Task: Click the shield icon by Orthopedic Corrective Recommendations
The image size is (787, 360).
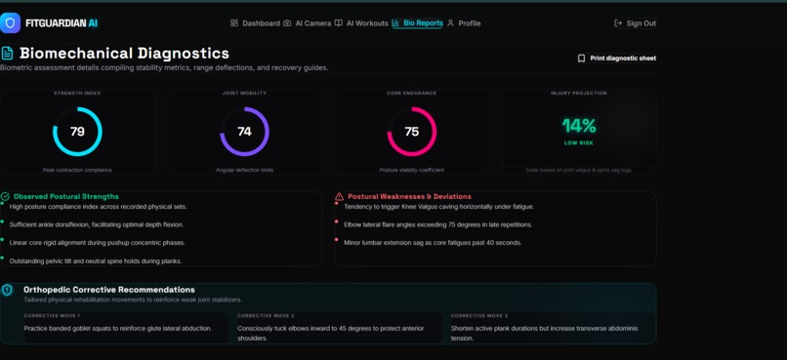Action: [x=7, y=291]
